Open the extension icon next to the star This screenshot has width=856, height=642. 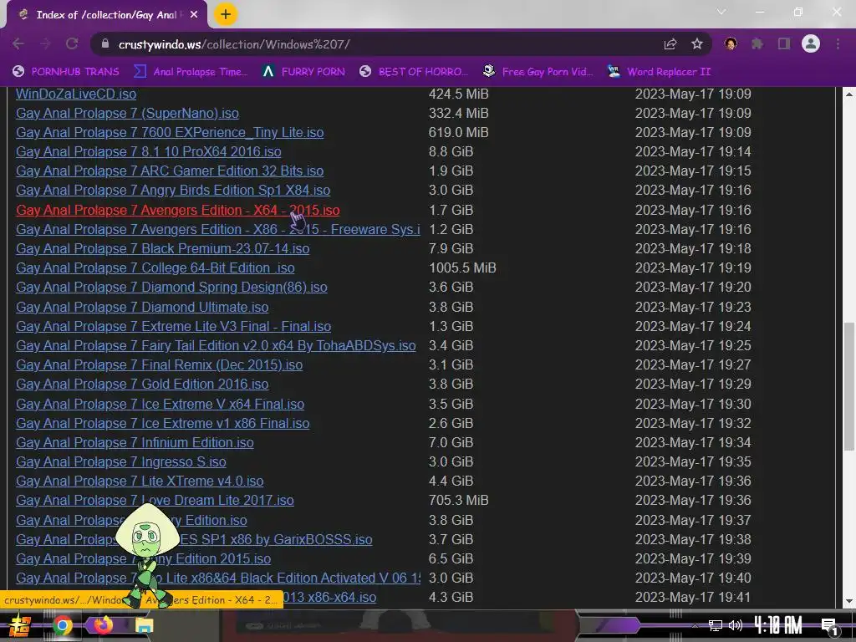coord(731,43)
